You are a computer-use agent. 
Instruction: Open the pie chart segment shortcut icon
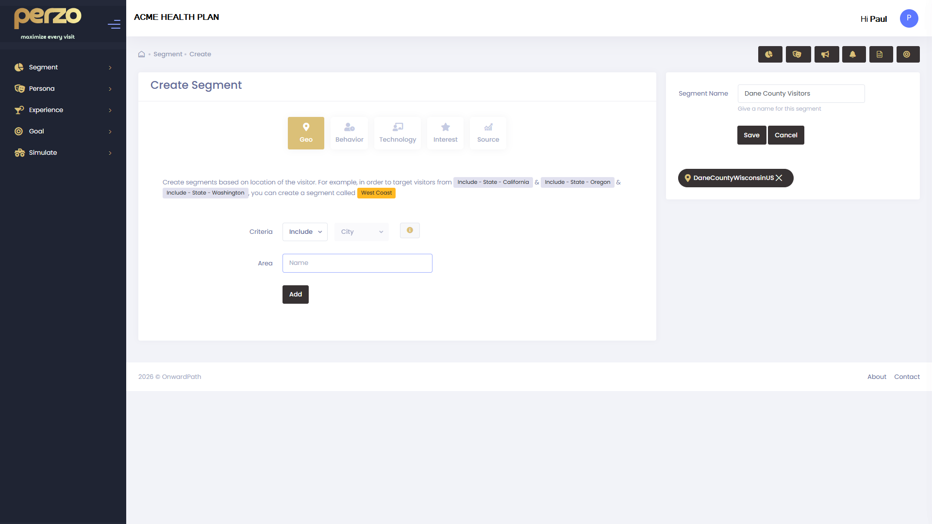[770, 54]
